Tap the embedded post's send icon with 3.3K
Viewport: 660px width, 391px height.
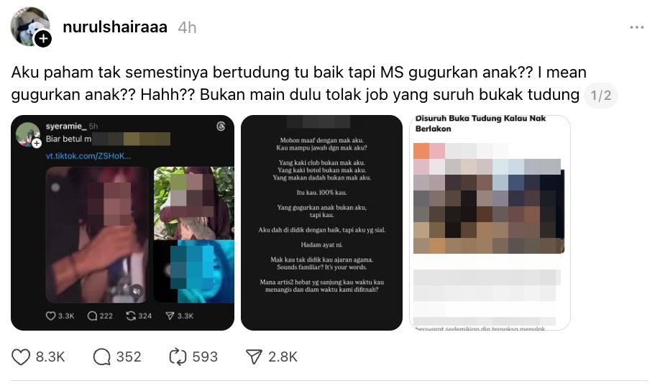[170, 316]
